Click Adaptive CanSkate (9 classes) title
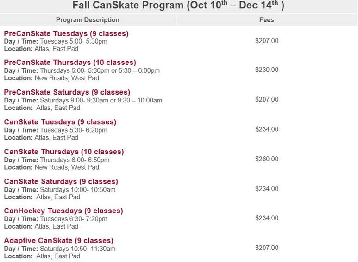Image resolution: width=358 pixels, height=262 pixels. tap(59, 241)
